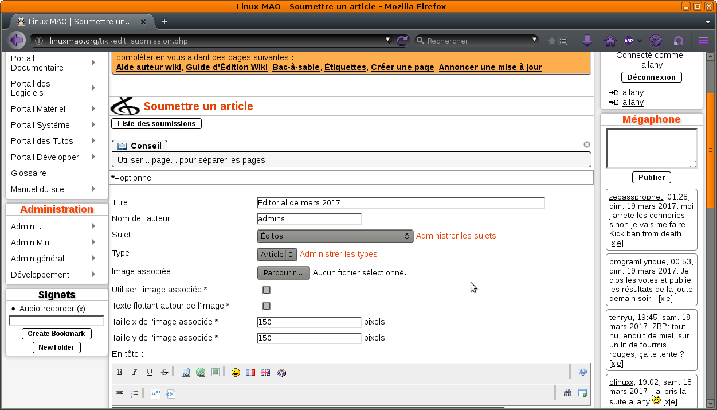This screenshot has height=410, width=717.
Task: Open the 'Administrer les sujets' link
Action: click(456, 236)
